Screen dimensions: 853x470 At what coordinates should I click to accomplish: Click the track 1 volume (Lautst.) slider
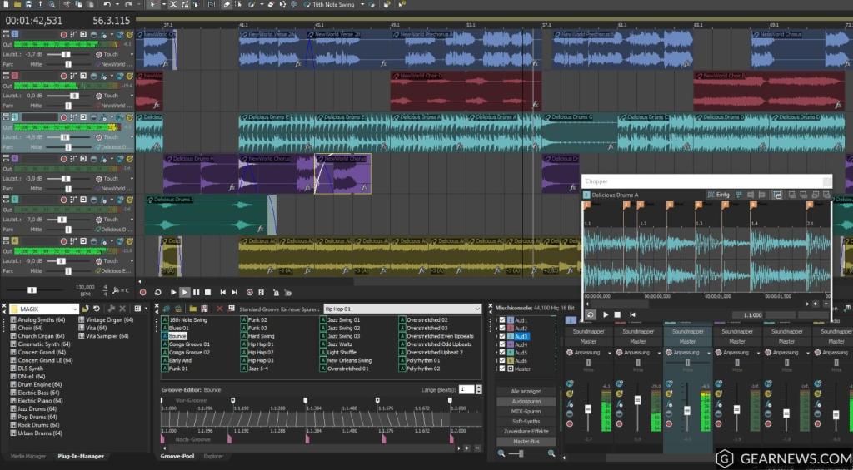pyautogui.click(x=65, y=54)
